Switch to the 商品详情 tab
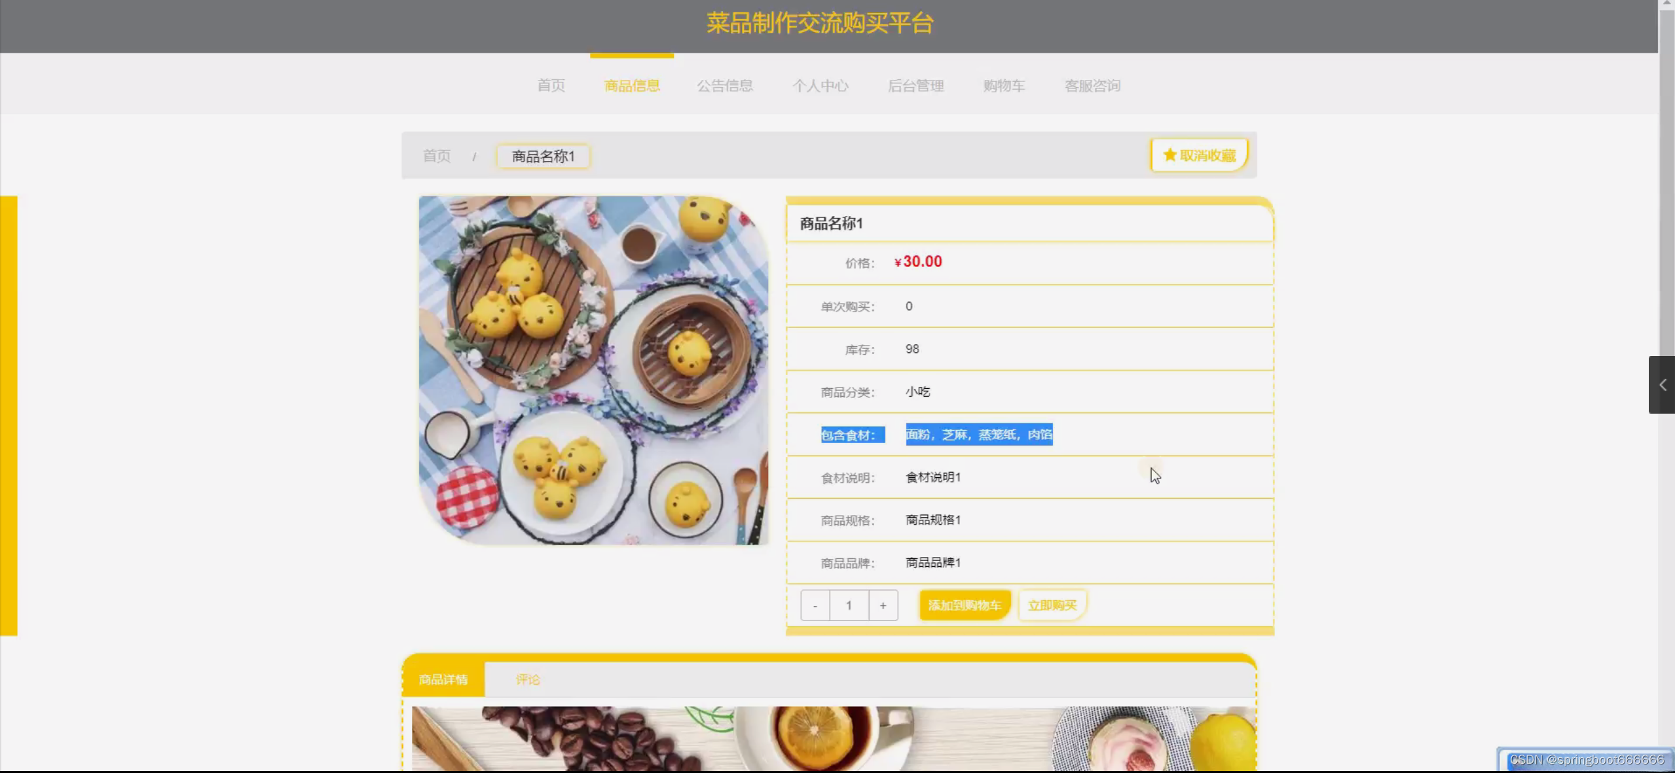This screenshot has width=1675, height=773. coord(443,679)
